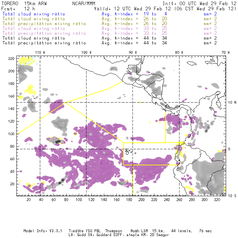Click the blue 'Avg. k-index = 19 to 4' text
Screen dimensions: 238x238
(x=134, y=14)
